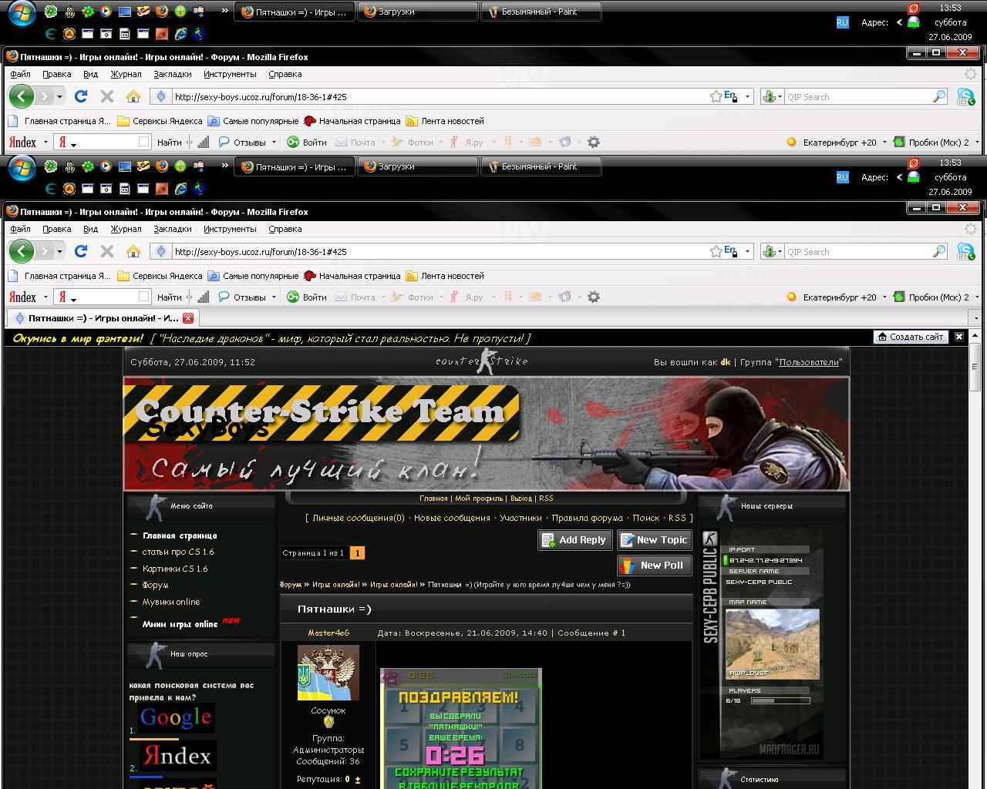
Task: Click Мой профиль in the forum header
Action: click(479, 499)
